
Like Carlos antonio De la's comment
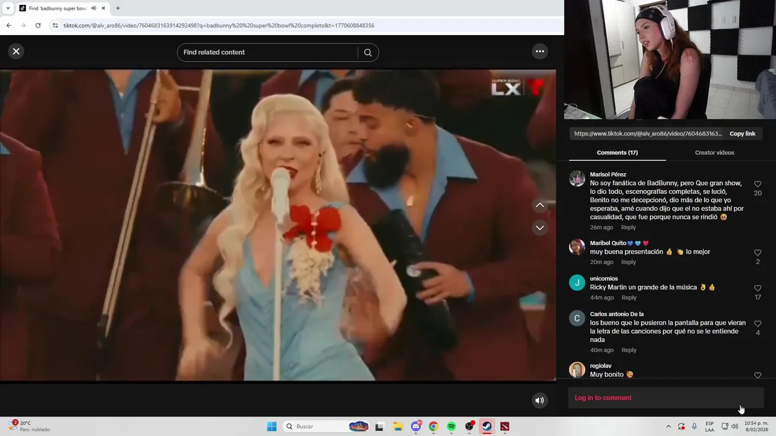[x=757, y=324]
